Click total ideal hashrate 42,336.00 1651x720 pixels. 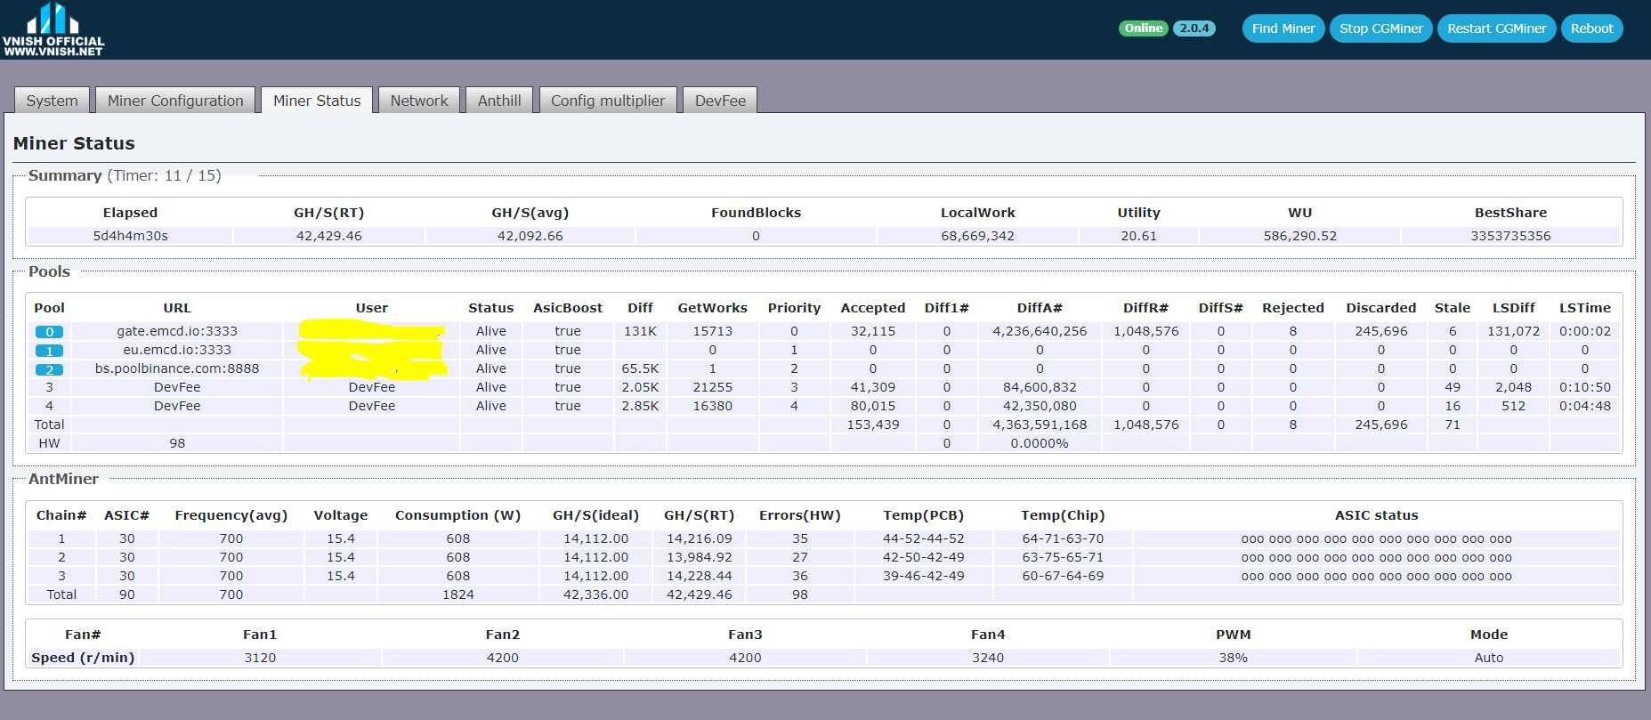coord(595,595)
